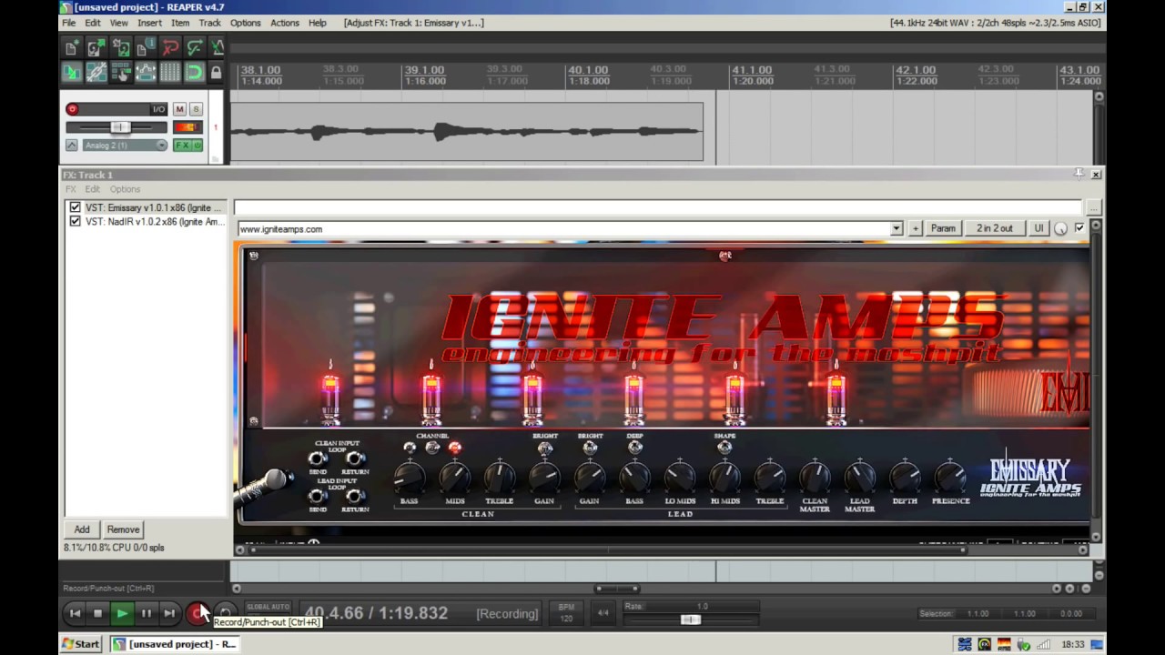Click GLOBAL AUTO automation button
This screenshot has height=655, width=1165.
[268, 607]
